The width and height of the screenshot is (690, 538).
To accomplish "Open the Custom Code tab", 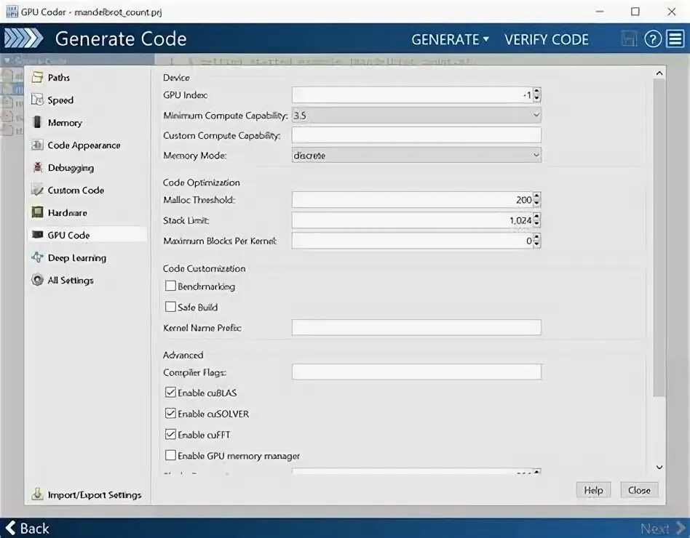I will (x=87, y=190).
